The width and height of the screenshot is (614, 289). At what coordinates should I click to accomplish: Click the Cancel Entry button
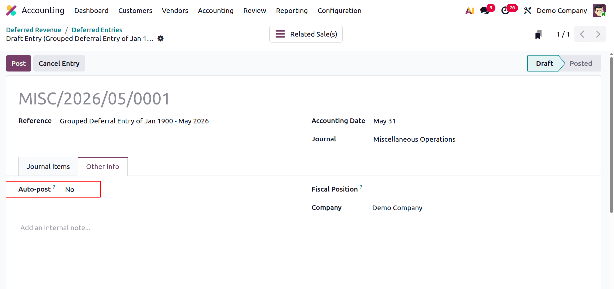59,64
